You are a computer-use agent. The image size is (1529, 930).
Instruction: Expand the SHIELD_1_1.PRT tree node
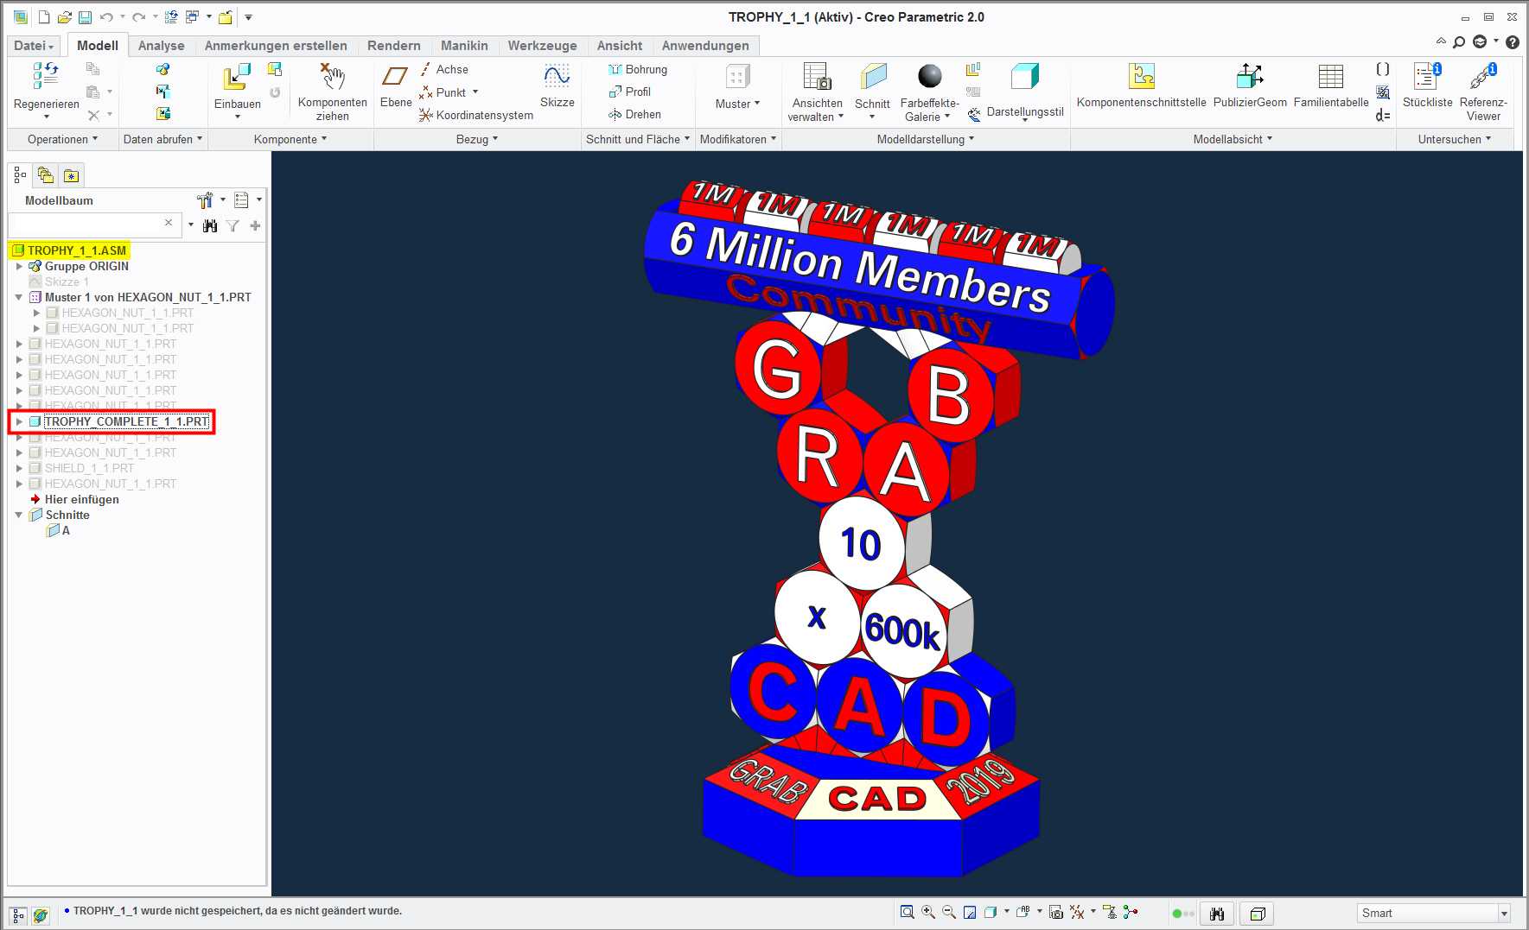[19, 468]
